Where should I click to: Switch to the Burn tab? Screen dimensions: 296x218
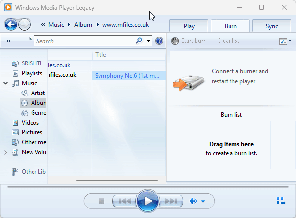coord(230,26)
